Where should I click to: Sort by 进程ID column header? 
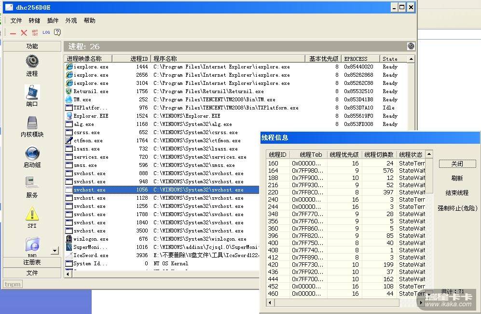point(132,58)
